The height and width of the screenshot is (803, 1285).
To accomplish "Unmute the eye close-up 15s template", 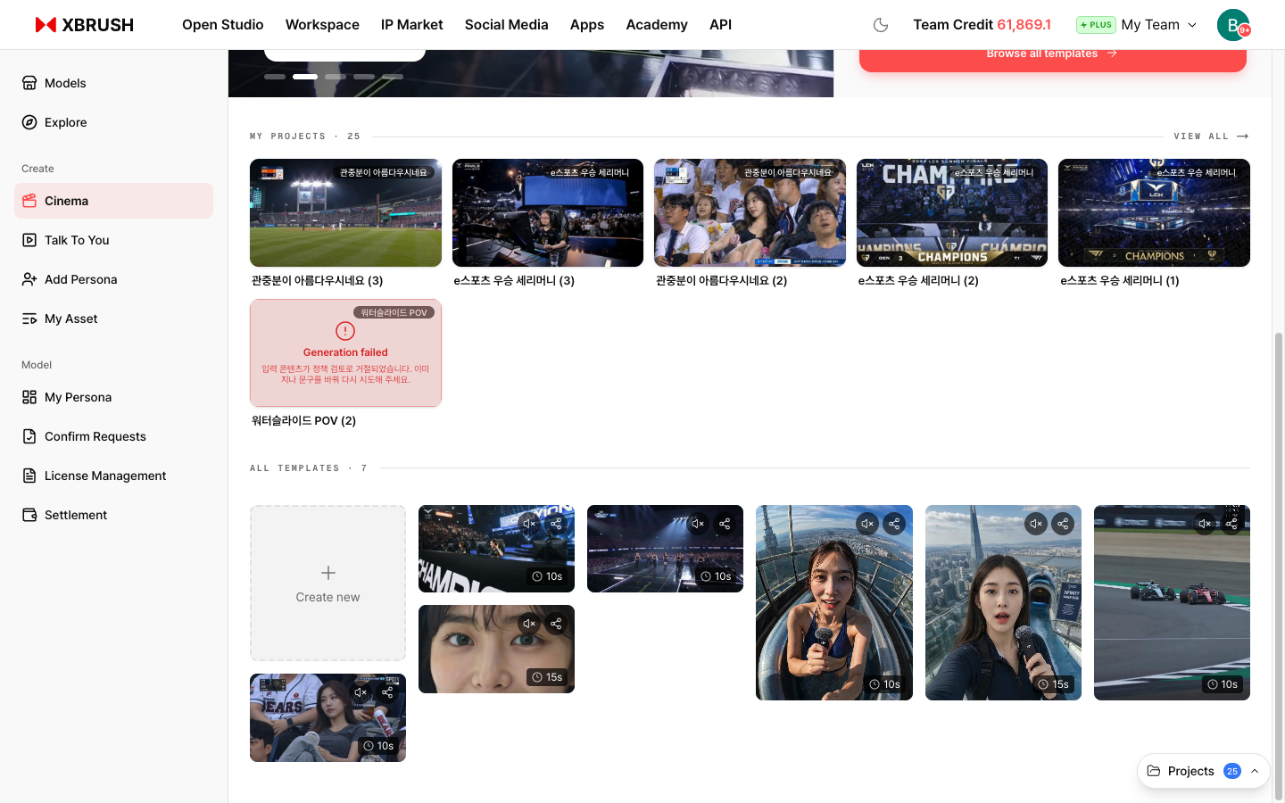I will point(529,624).
